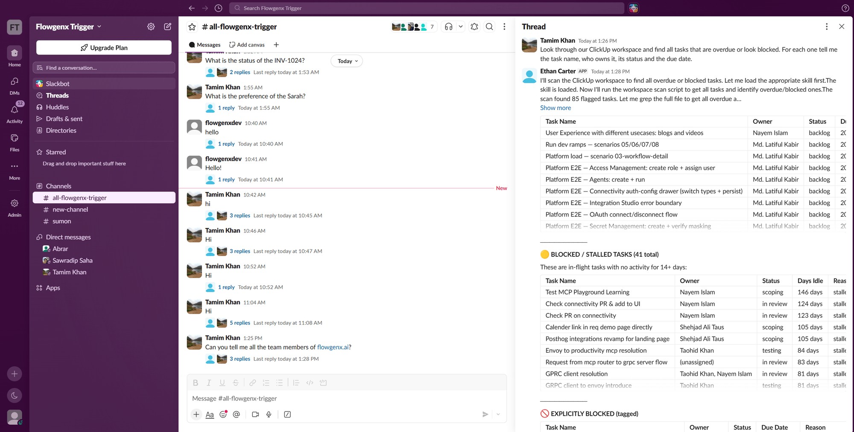854x432 pixels.
Task: Focus the Find a conversation field
Action: 104,68
